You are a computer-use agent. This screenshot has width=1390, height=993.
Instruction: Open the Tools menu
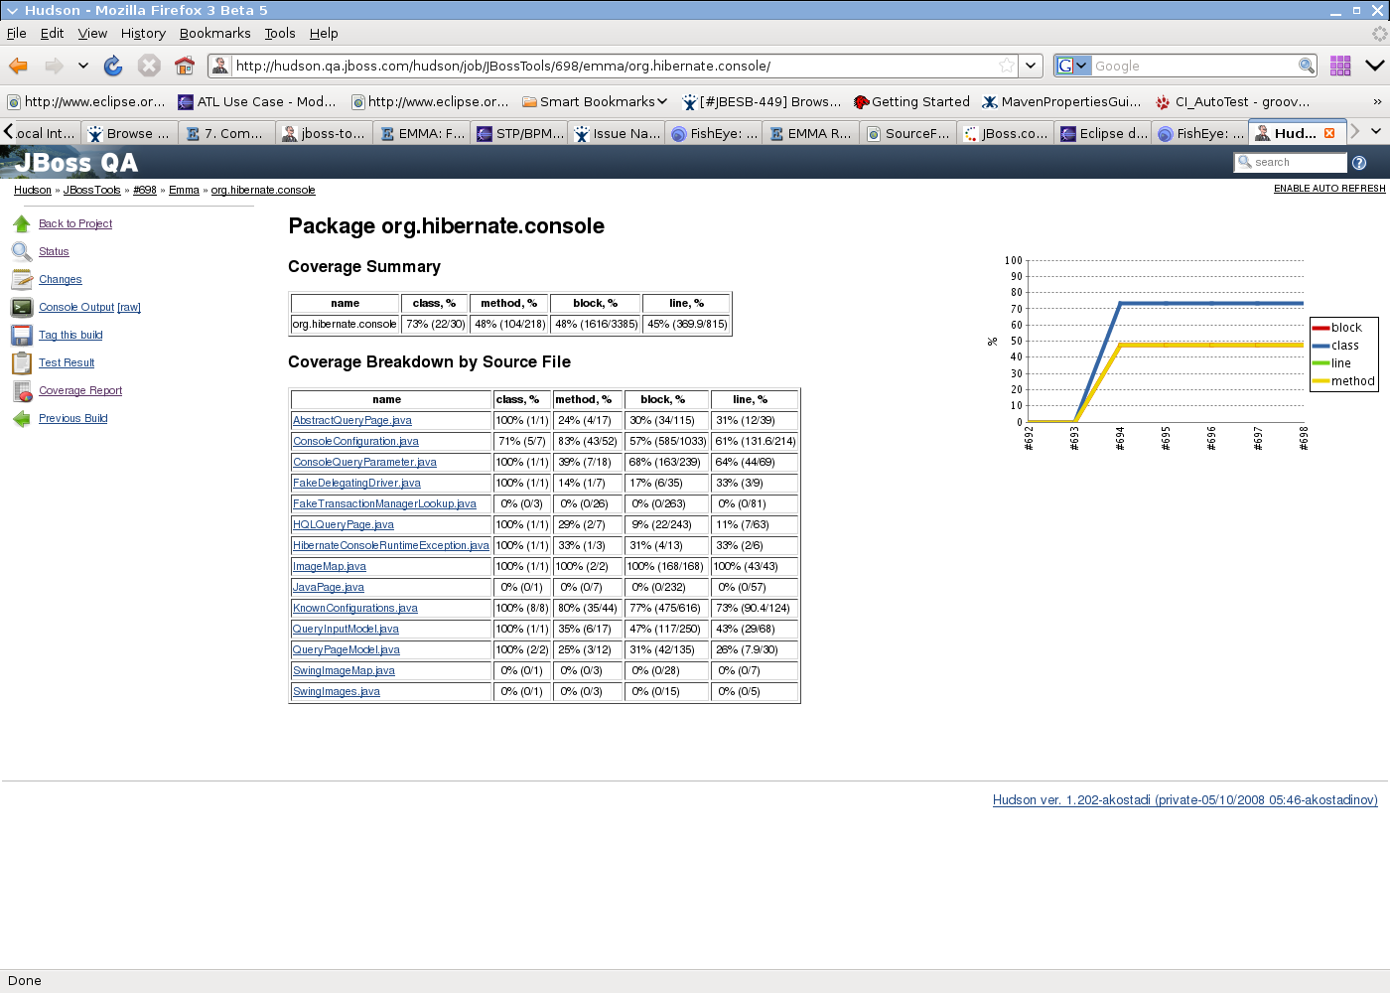280,33
